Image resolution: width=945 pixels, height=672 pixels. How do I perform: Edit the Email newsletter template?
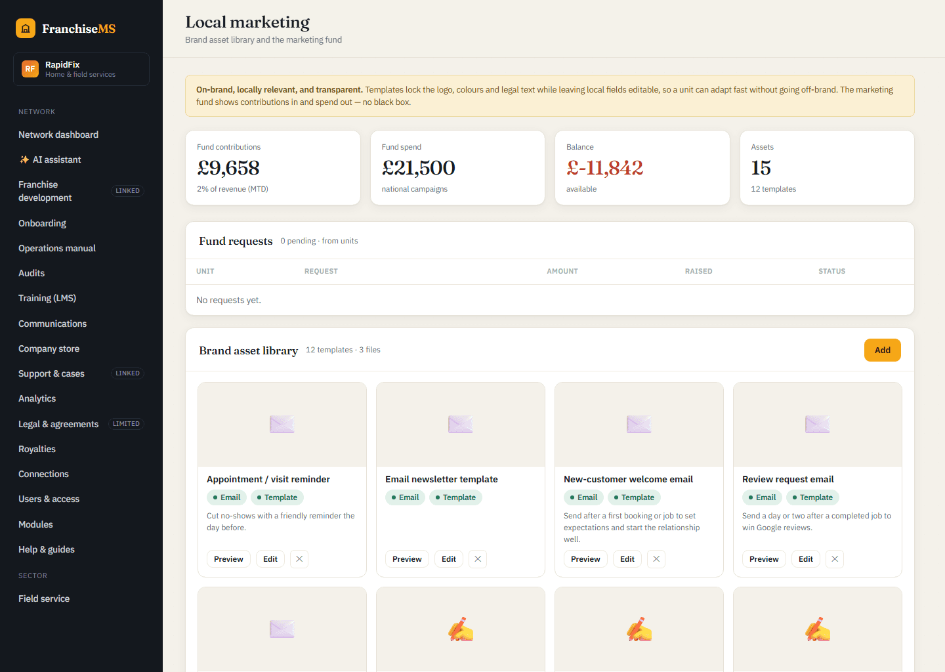(x=449, y=559)
